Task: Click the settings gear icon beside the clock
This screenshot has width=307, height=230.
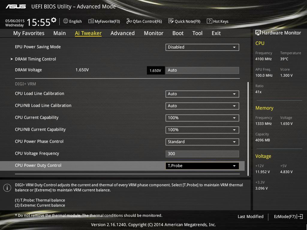Action: click(54, 20)
